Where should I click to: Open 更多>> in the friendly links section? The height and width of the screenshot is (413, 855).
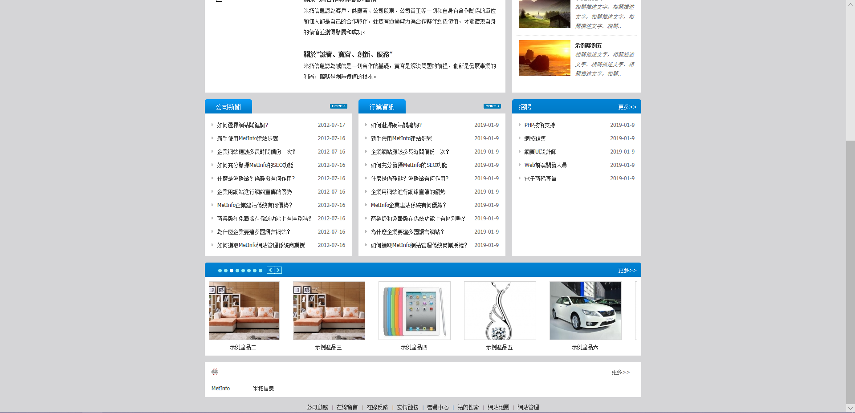tap(620, 372)
